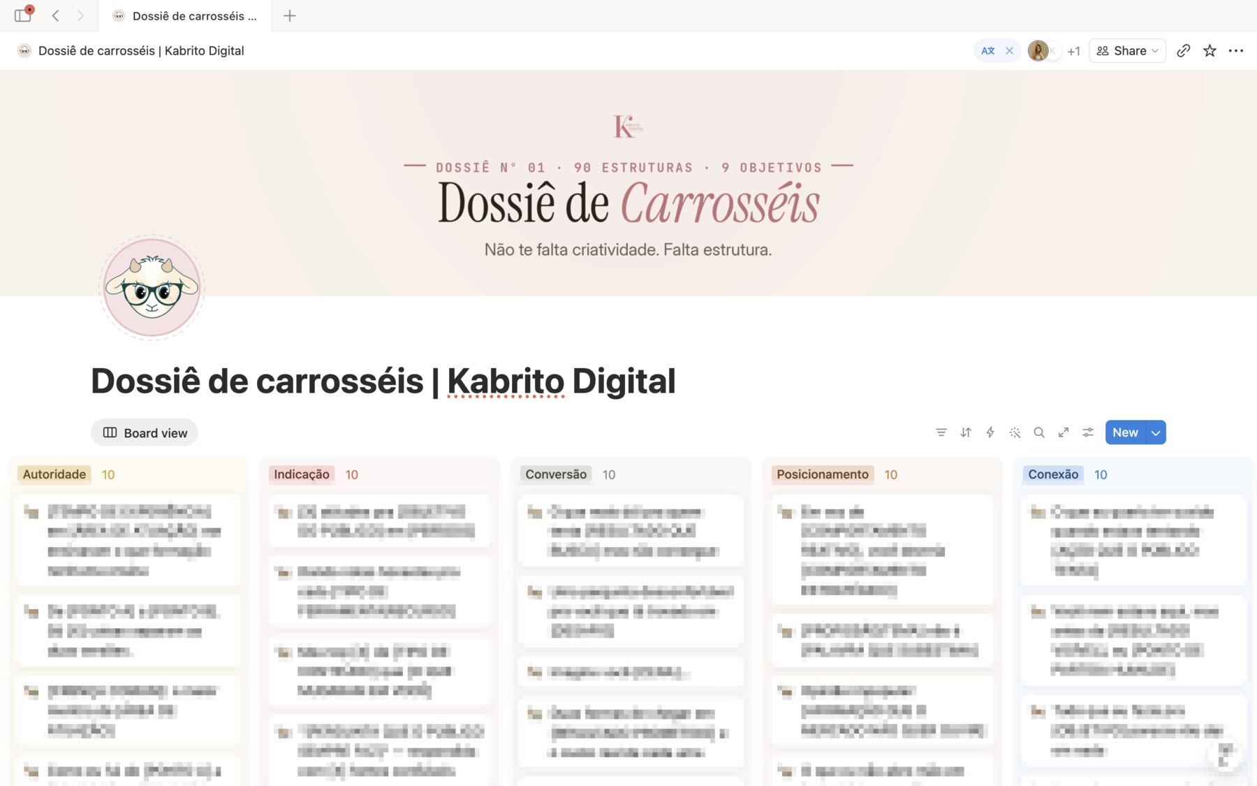The height and width of the screenshot is (786, 1257).
Task: Select the Dossiê de carrosséis tab
Action: click(x=185, y=15)
